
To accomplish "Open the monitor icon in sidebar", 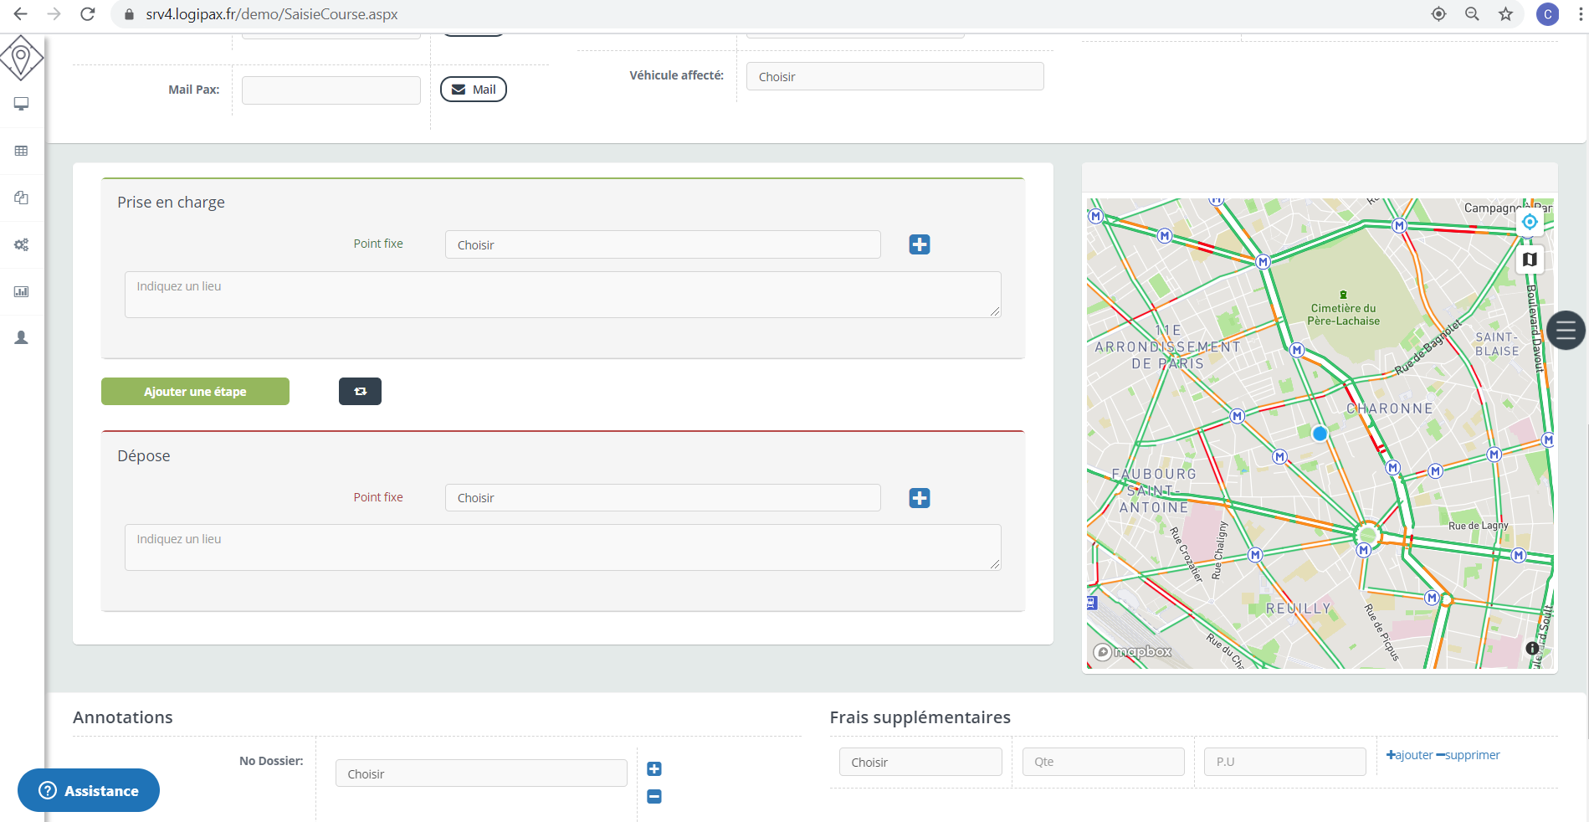I will (x=22, y=104).
